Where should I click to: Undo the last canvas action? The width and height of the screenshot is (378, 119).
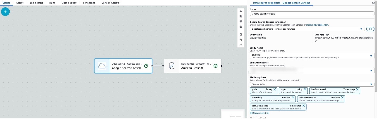[x=241, y=40]
